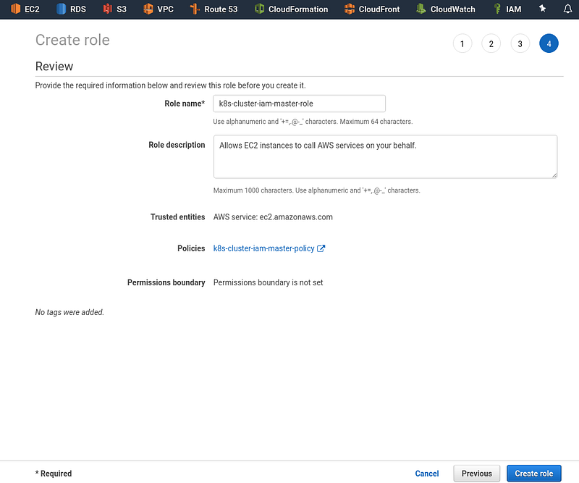Image resolution: width=579 pixels, height=483 pixels.
Task: Click the CloudWatch label in navigation bar
Action: [x=453, y=9]
